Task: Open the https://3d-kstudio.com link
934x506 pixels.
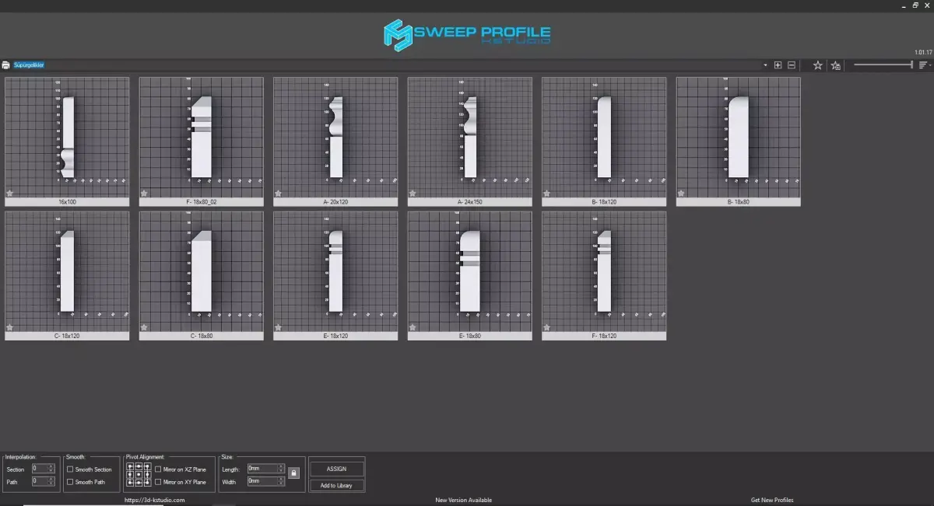Action: coord(154,500)
